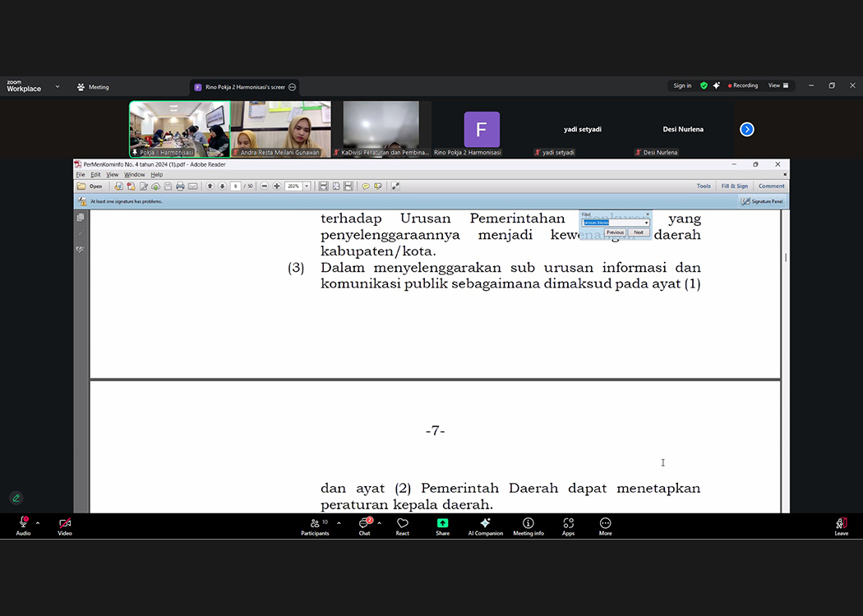Open the React emoji menu

pyautogui.click(x=402, y=526)
